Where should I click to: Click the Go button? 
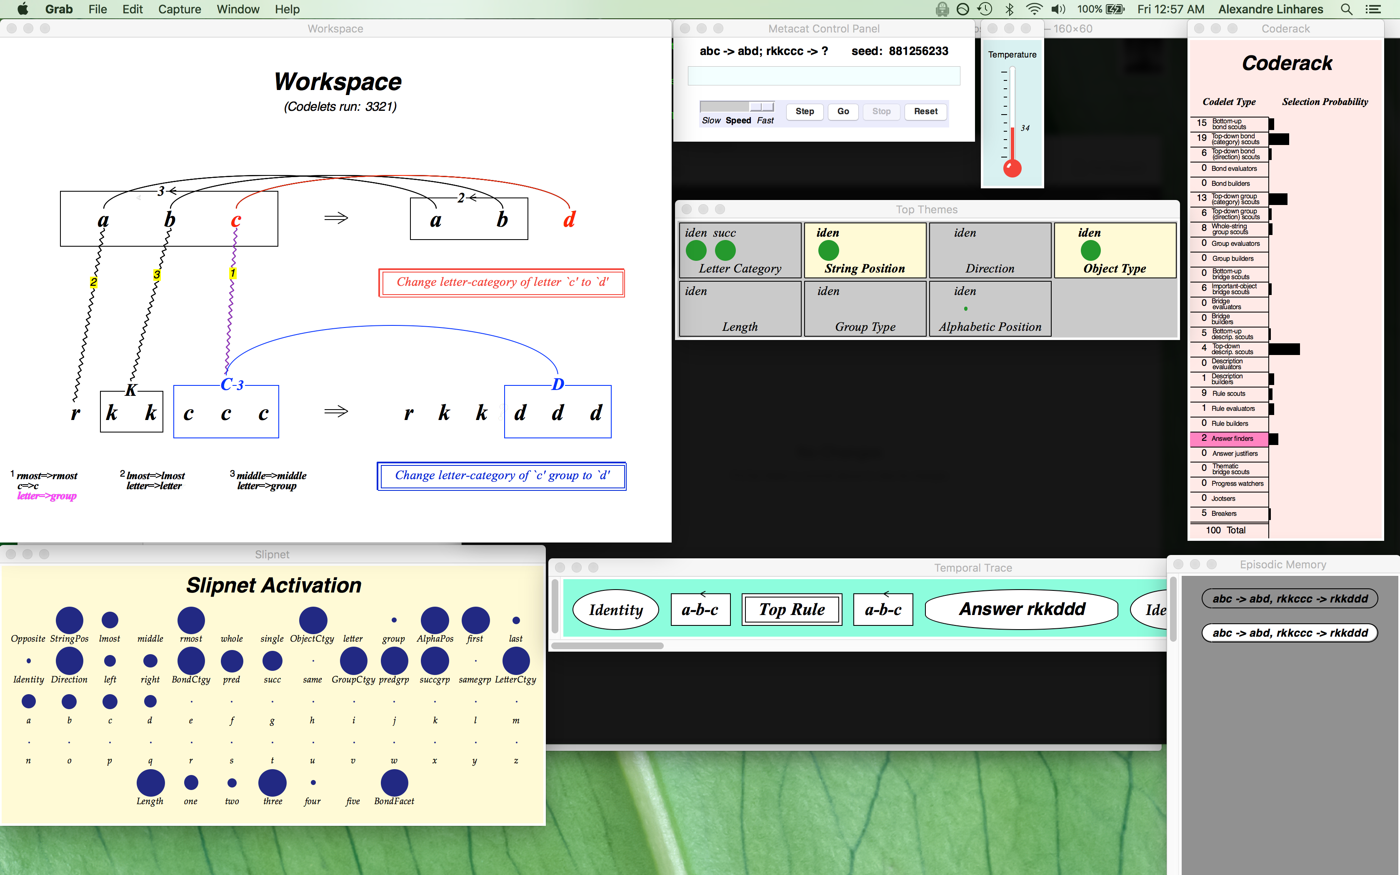[843, 111]
